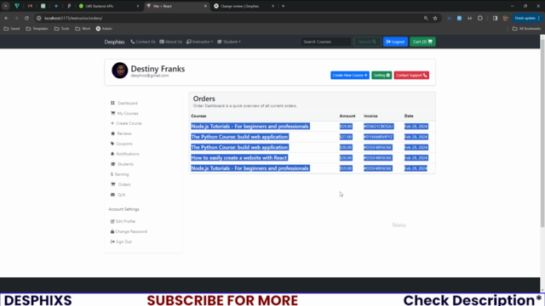
Task: Click the $27.00 amount cell
Action: 346,137
